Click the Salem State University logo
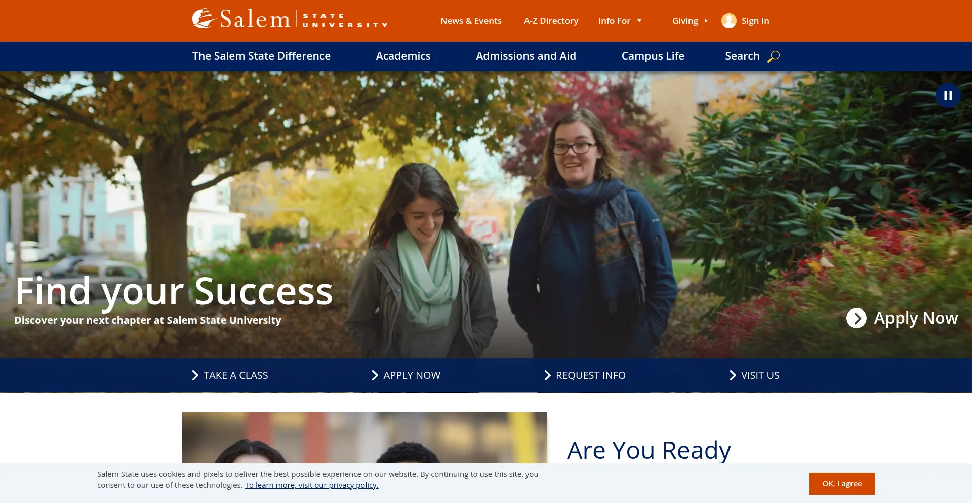Viewport: 972px width, 503px height. point(290,19)
